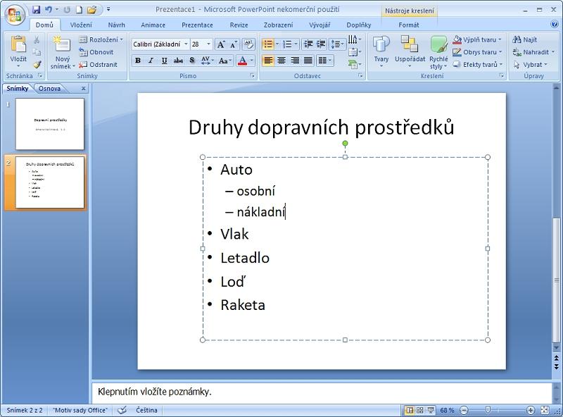This screenshot has width=563, height=417.
Task: Open the font name dropdown
Action: tap(186, 44)
